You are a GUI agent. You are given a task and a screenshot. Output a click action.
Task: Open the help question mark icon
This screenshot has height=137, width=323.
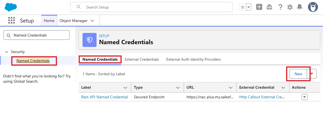[x=280, y=7]
